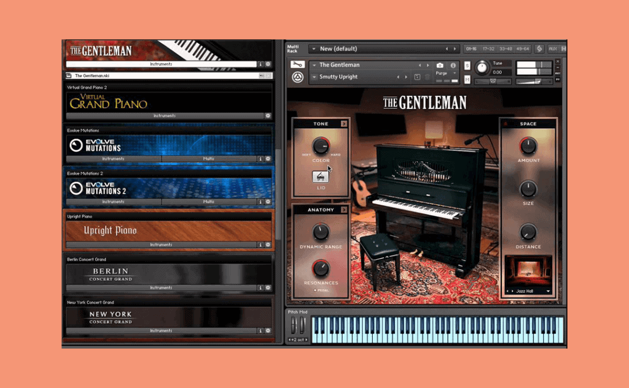Image resolution: width=629 pixels, height=388 pixels.
Task: Show info for the Evolve Mutations library
Action: tap(260, 159)
